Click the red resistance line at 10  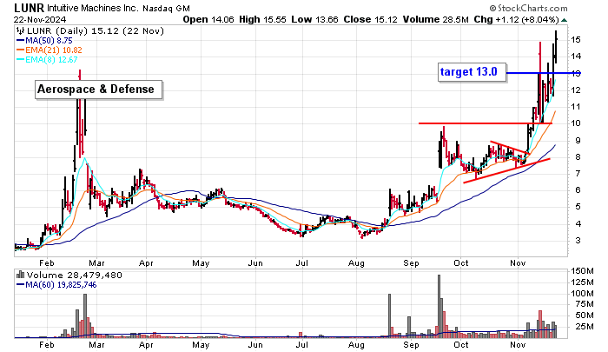click(485, 123)
